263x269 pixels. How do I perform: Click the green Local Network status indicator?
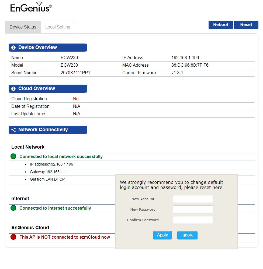point(13,156)
